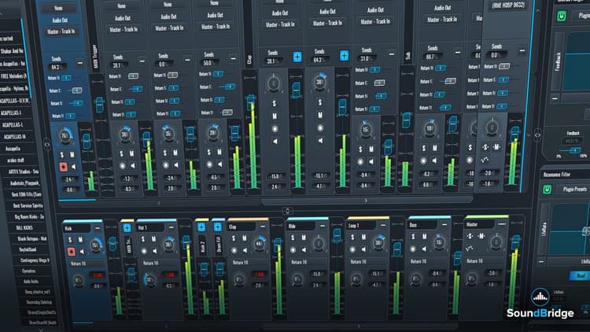The height and width of the screenshot is (332, 590).
Task: Mute the Kick strip
Action: (x=80, y=239)
